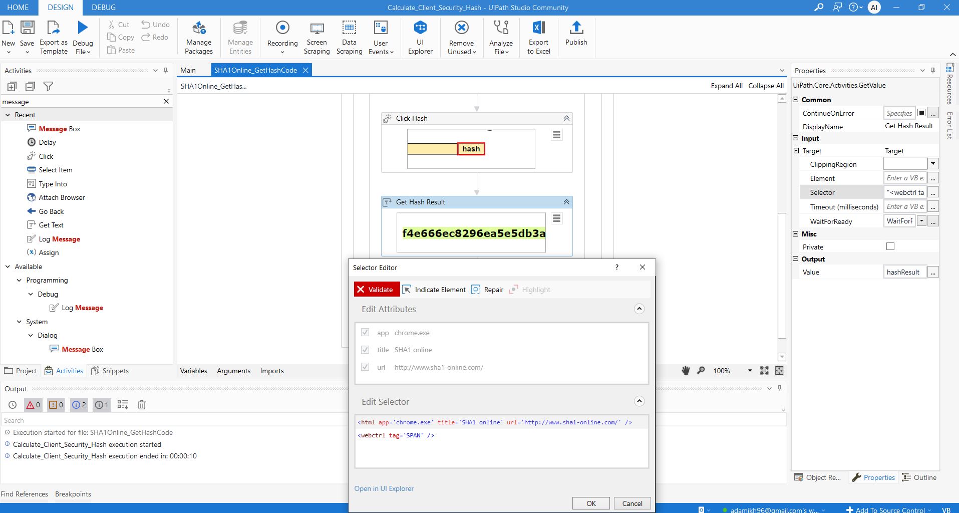Viewport: 959px width, 513px height.
Task: Confirm Selector Editor with OK
Action: point(591,503)
